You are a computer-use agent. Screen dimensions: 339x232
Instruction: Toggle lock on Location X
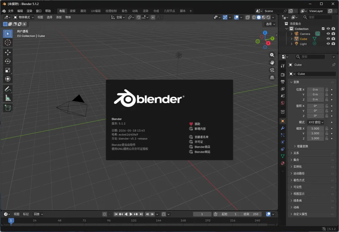click(327, 89)
